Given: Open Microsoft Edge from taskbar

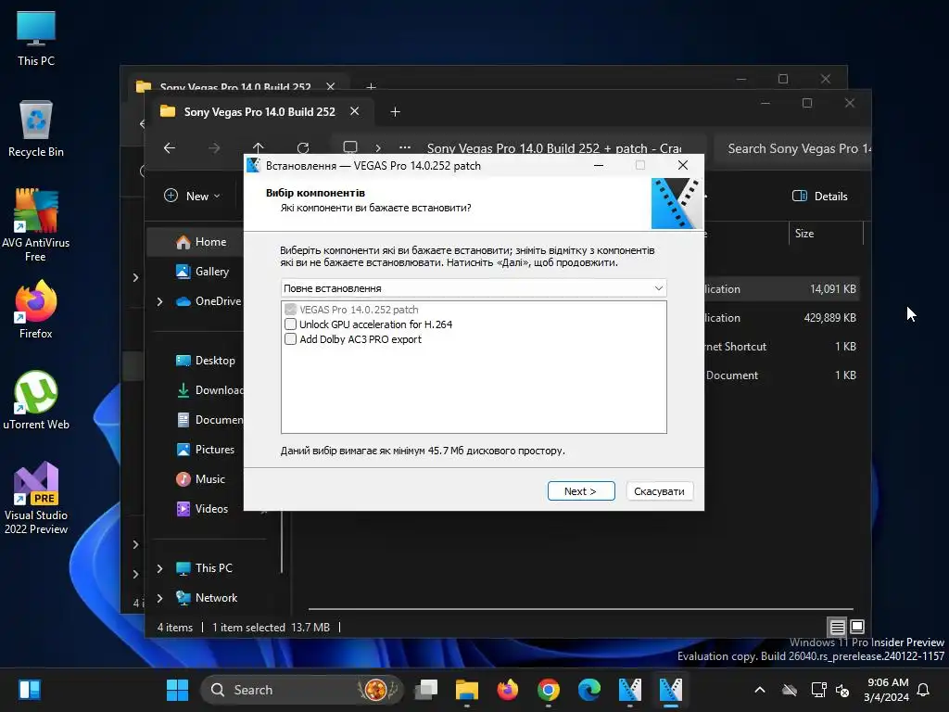Looking at the screenshot, I should click(x=588, y=690).
